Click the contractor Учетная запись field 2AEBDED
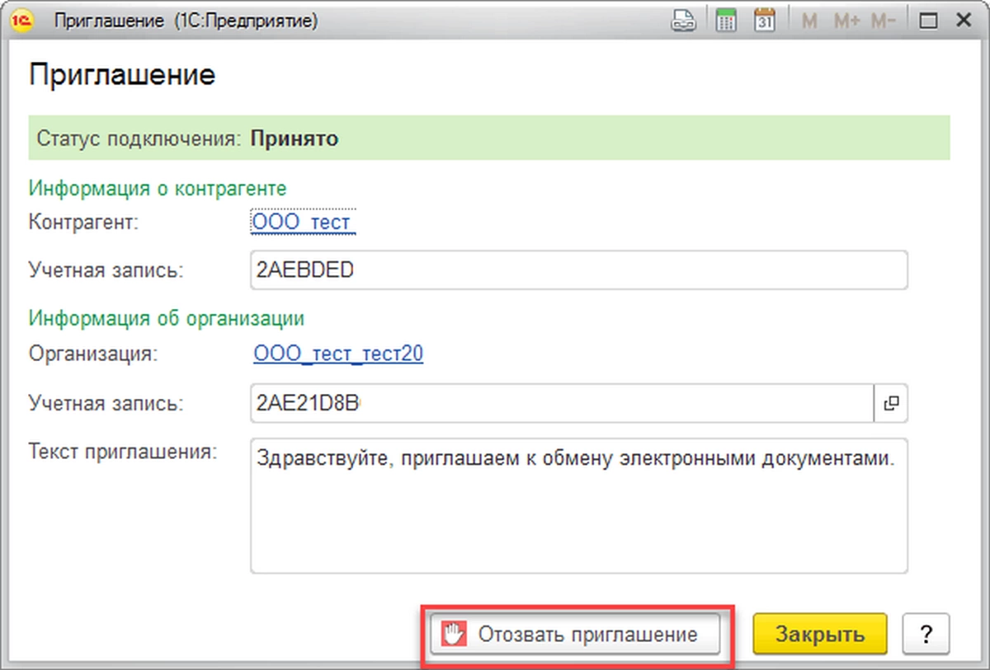This screenshot has height=670, width=990. [x=577, y=270]
